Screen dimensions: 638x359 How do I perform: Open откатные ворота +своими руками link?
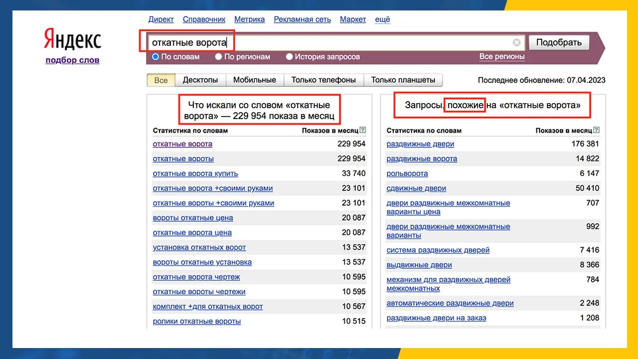pos(213,188)
